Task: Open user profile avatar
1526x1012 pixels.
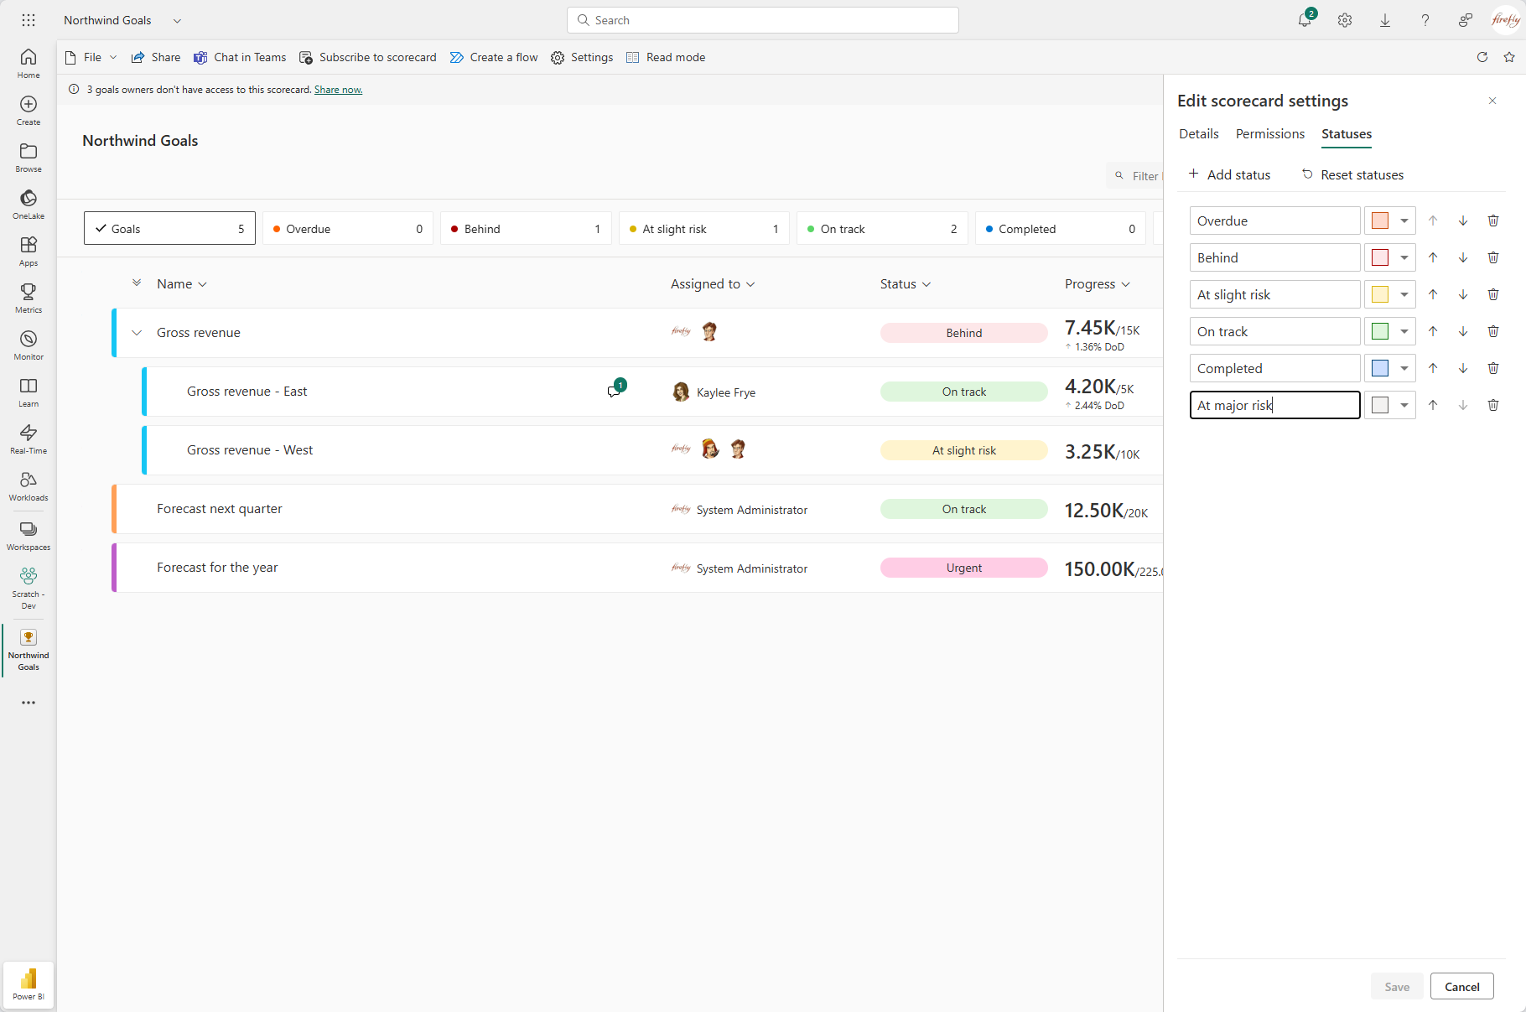Action: click(1506, 20)
